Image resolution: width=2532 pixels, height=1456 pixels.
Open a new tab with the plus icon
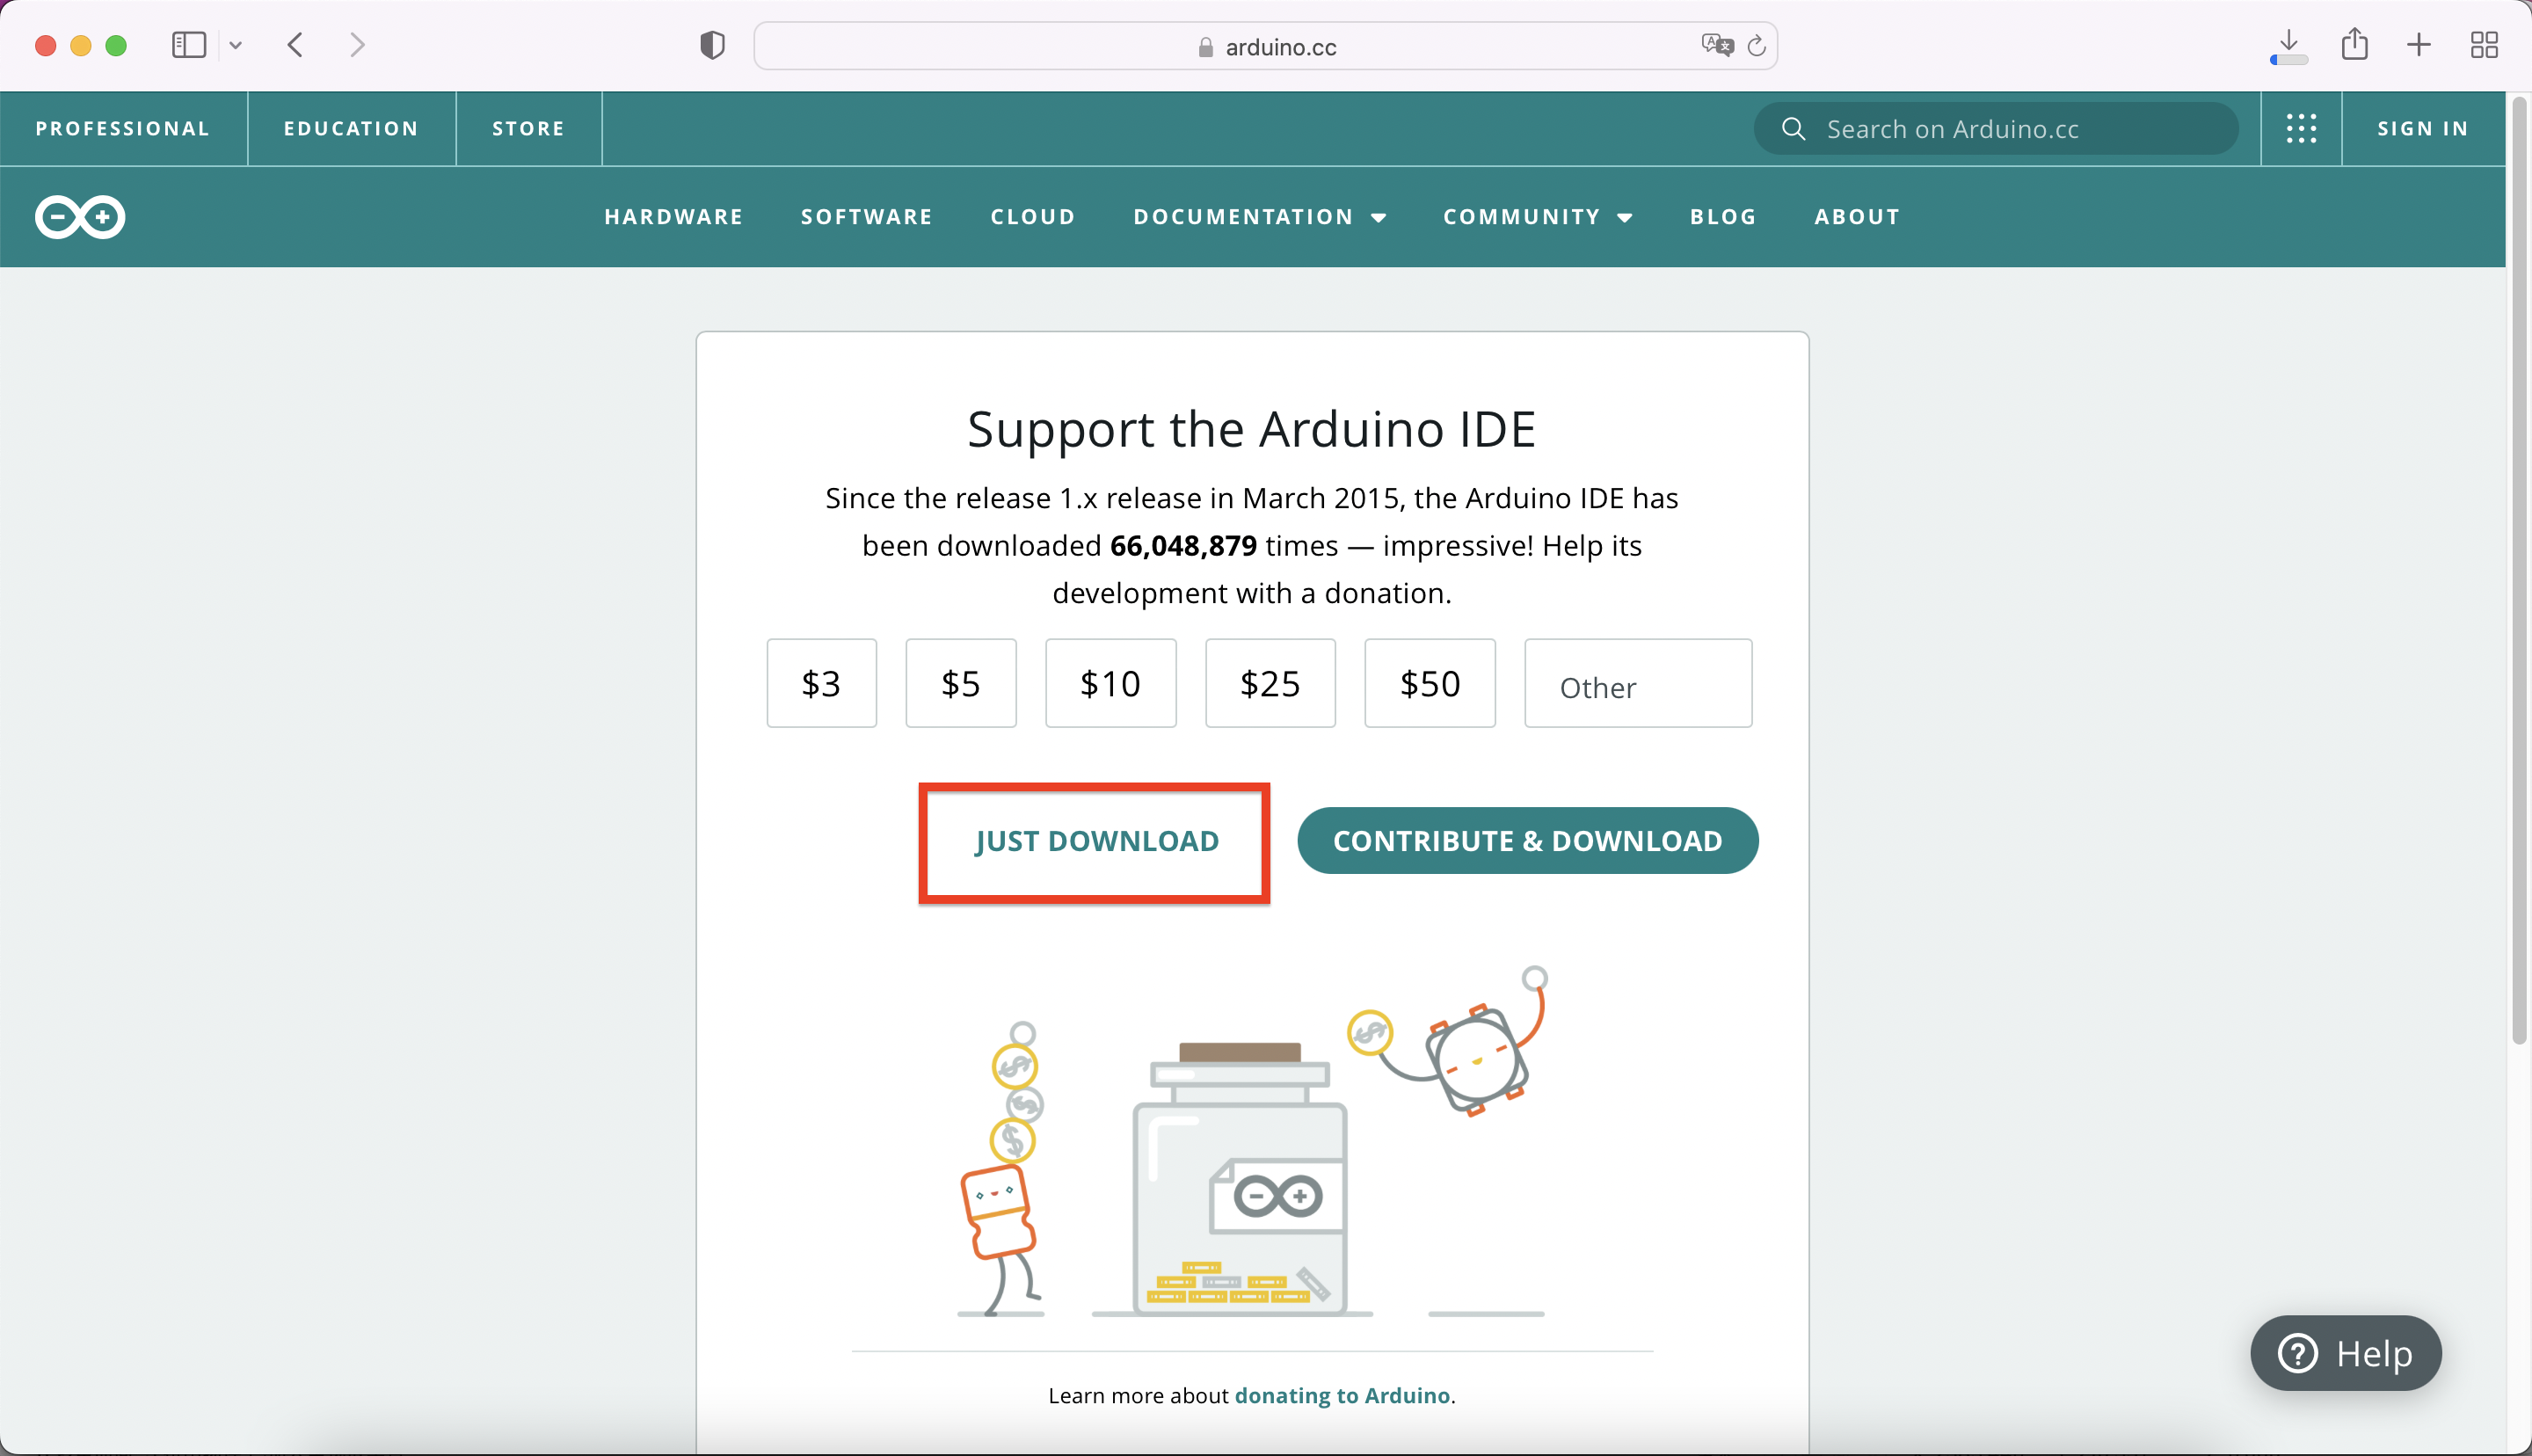(2419, 45)
